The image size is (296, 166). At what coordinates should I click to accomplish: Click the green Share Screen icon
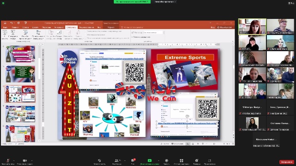(x=150, y=160)
